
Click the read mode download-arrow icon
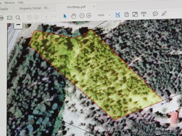[144, 14]
